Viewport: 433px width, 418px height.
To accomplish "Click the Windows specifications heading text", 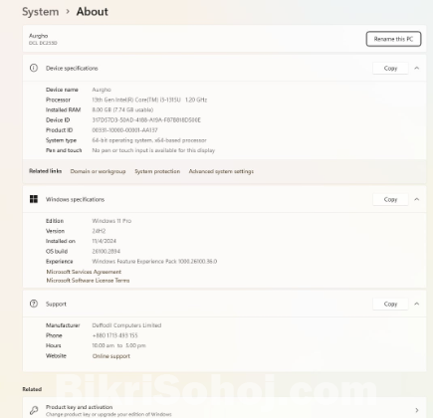I will click(75, 199).
